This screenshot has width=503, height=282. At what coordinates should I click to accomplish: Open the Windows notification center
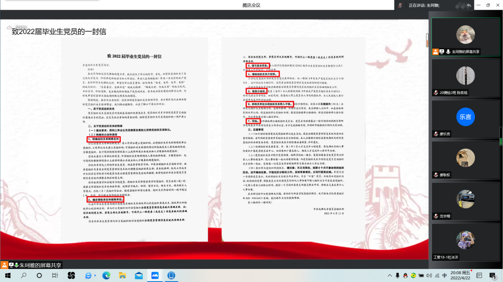point(493,275)
